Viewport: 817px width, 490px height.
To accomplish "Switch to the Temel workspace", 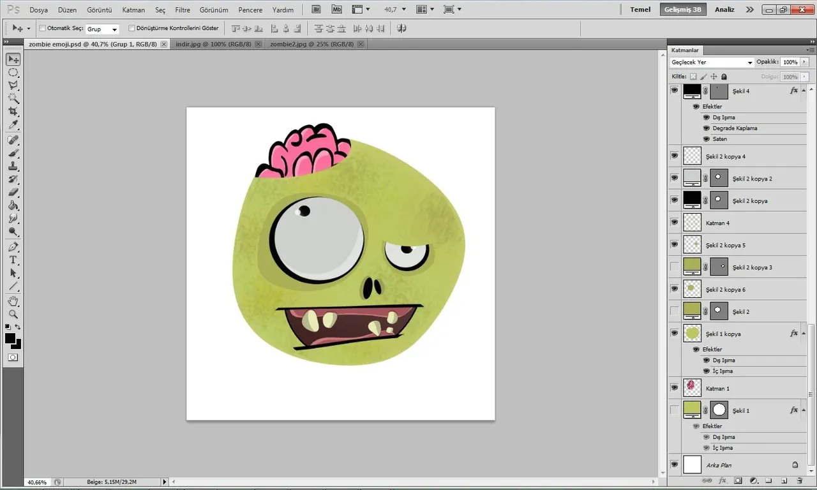I will (x=640, y=10).
